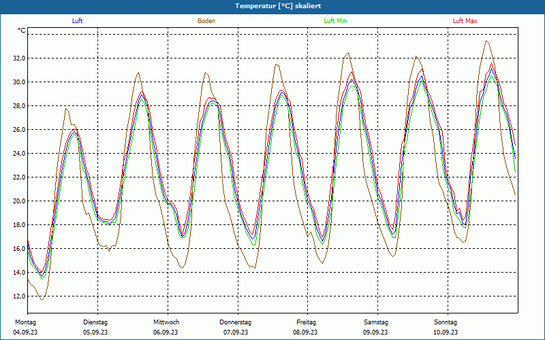Click the 28,0 y-axis value

click(20, 106)
